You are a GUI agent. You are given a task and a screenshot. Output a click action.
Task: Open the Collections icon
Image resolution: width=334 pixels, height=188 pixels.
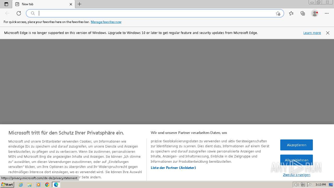[303, 13]
